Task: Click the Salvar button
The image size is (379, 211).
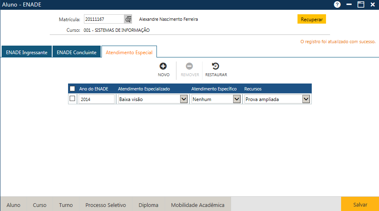Action: click(x=360, y=205)
